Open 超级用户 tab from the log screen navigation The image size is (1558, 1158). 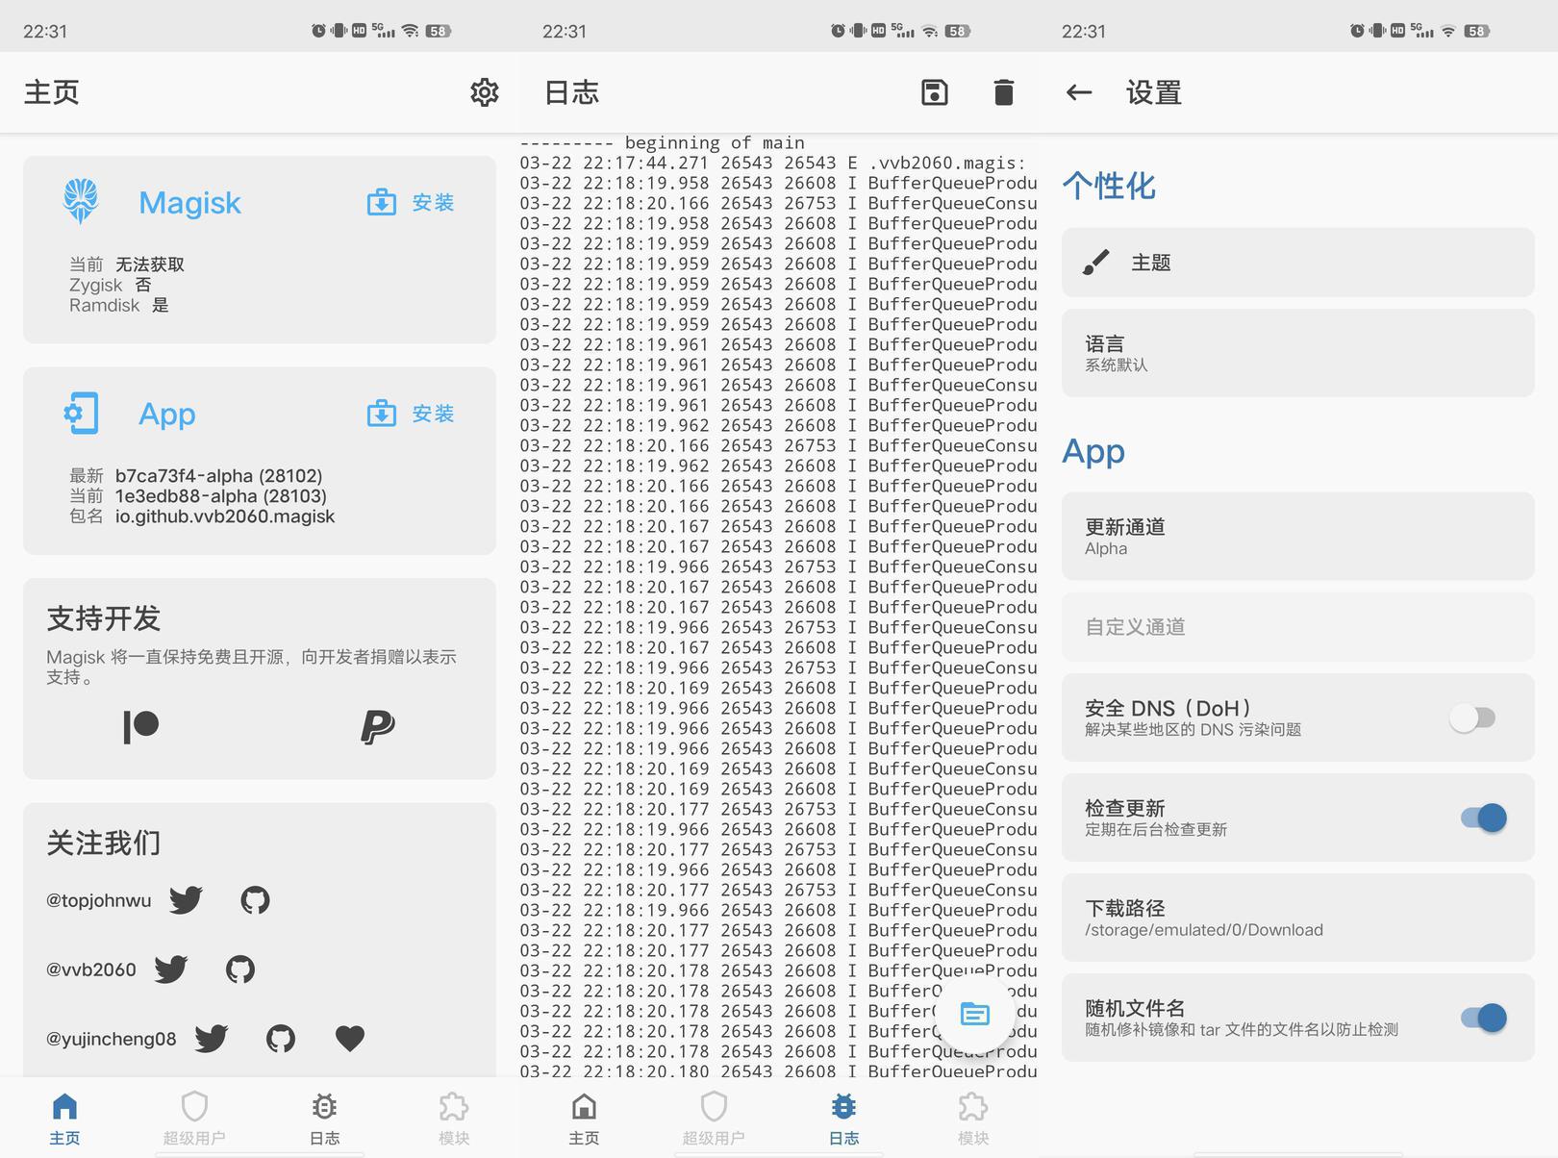tap(714, 1119)
